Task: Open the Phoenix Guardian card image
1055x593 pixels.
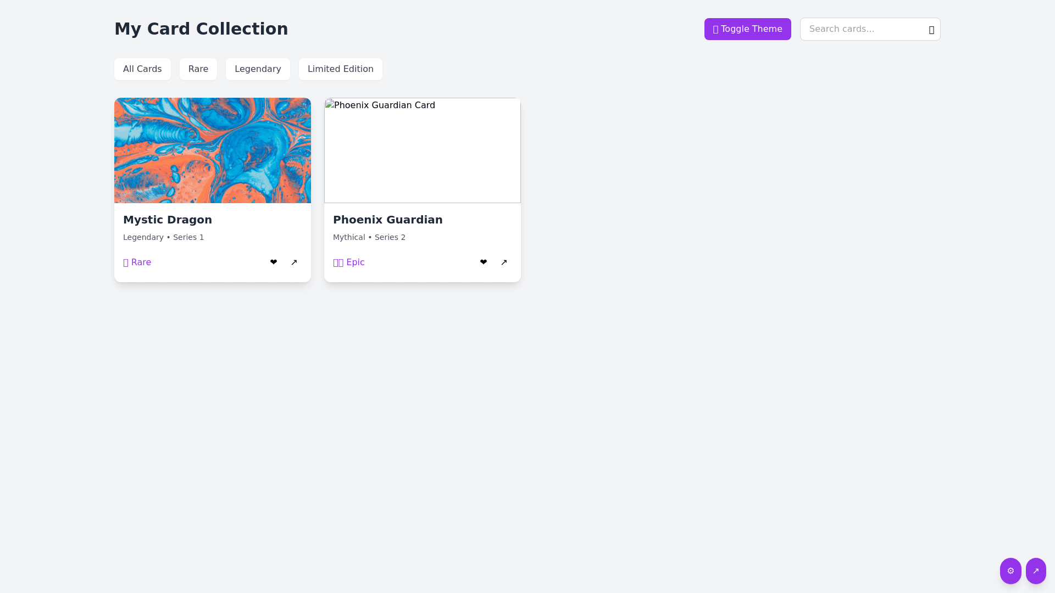Action: (423, 150)
